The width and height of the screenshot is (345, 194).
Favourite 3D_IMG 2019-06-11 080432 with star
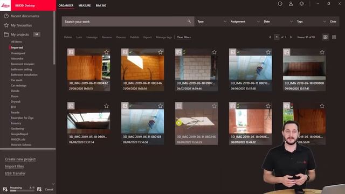coord(106,52)
